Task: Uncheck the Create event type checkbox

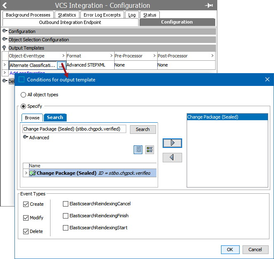Action: [26, 204]
